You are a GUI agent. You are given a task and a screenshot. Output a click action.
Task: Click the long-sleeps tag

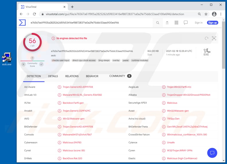pyautogui.click(x=104, y=60)
